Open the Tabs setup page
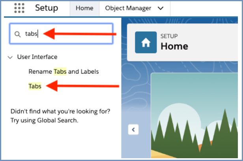 35,86
